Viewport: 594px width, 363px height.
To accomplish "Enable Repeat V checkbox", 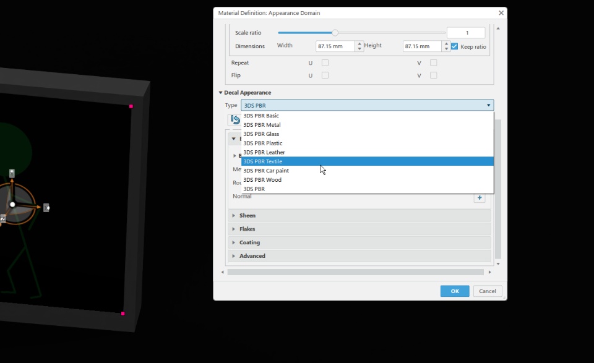I will [x=433, y=63].
